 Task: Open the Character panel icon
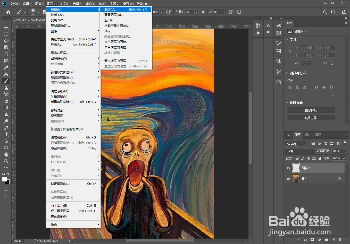[269, 25]
